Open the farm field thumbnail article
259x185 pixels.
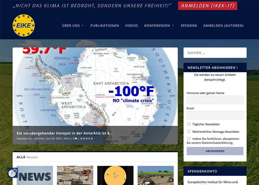point(156,176)
